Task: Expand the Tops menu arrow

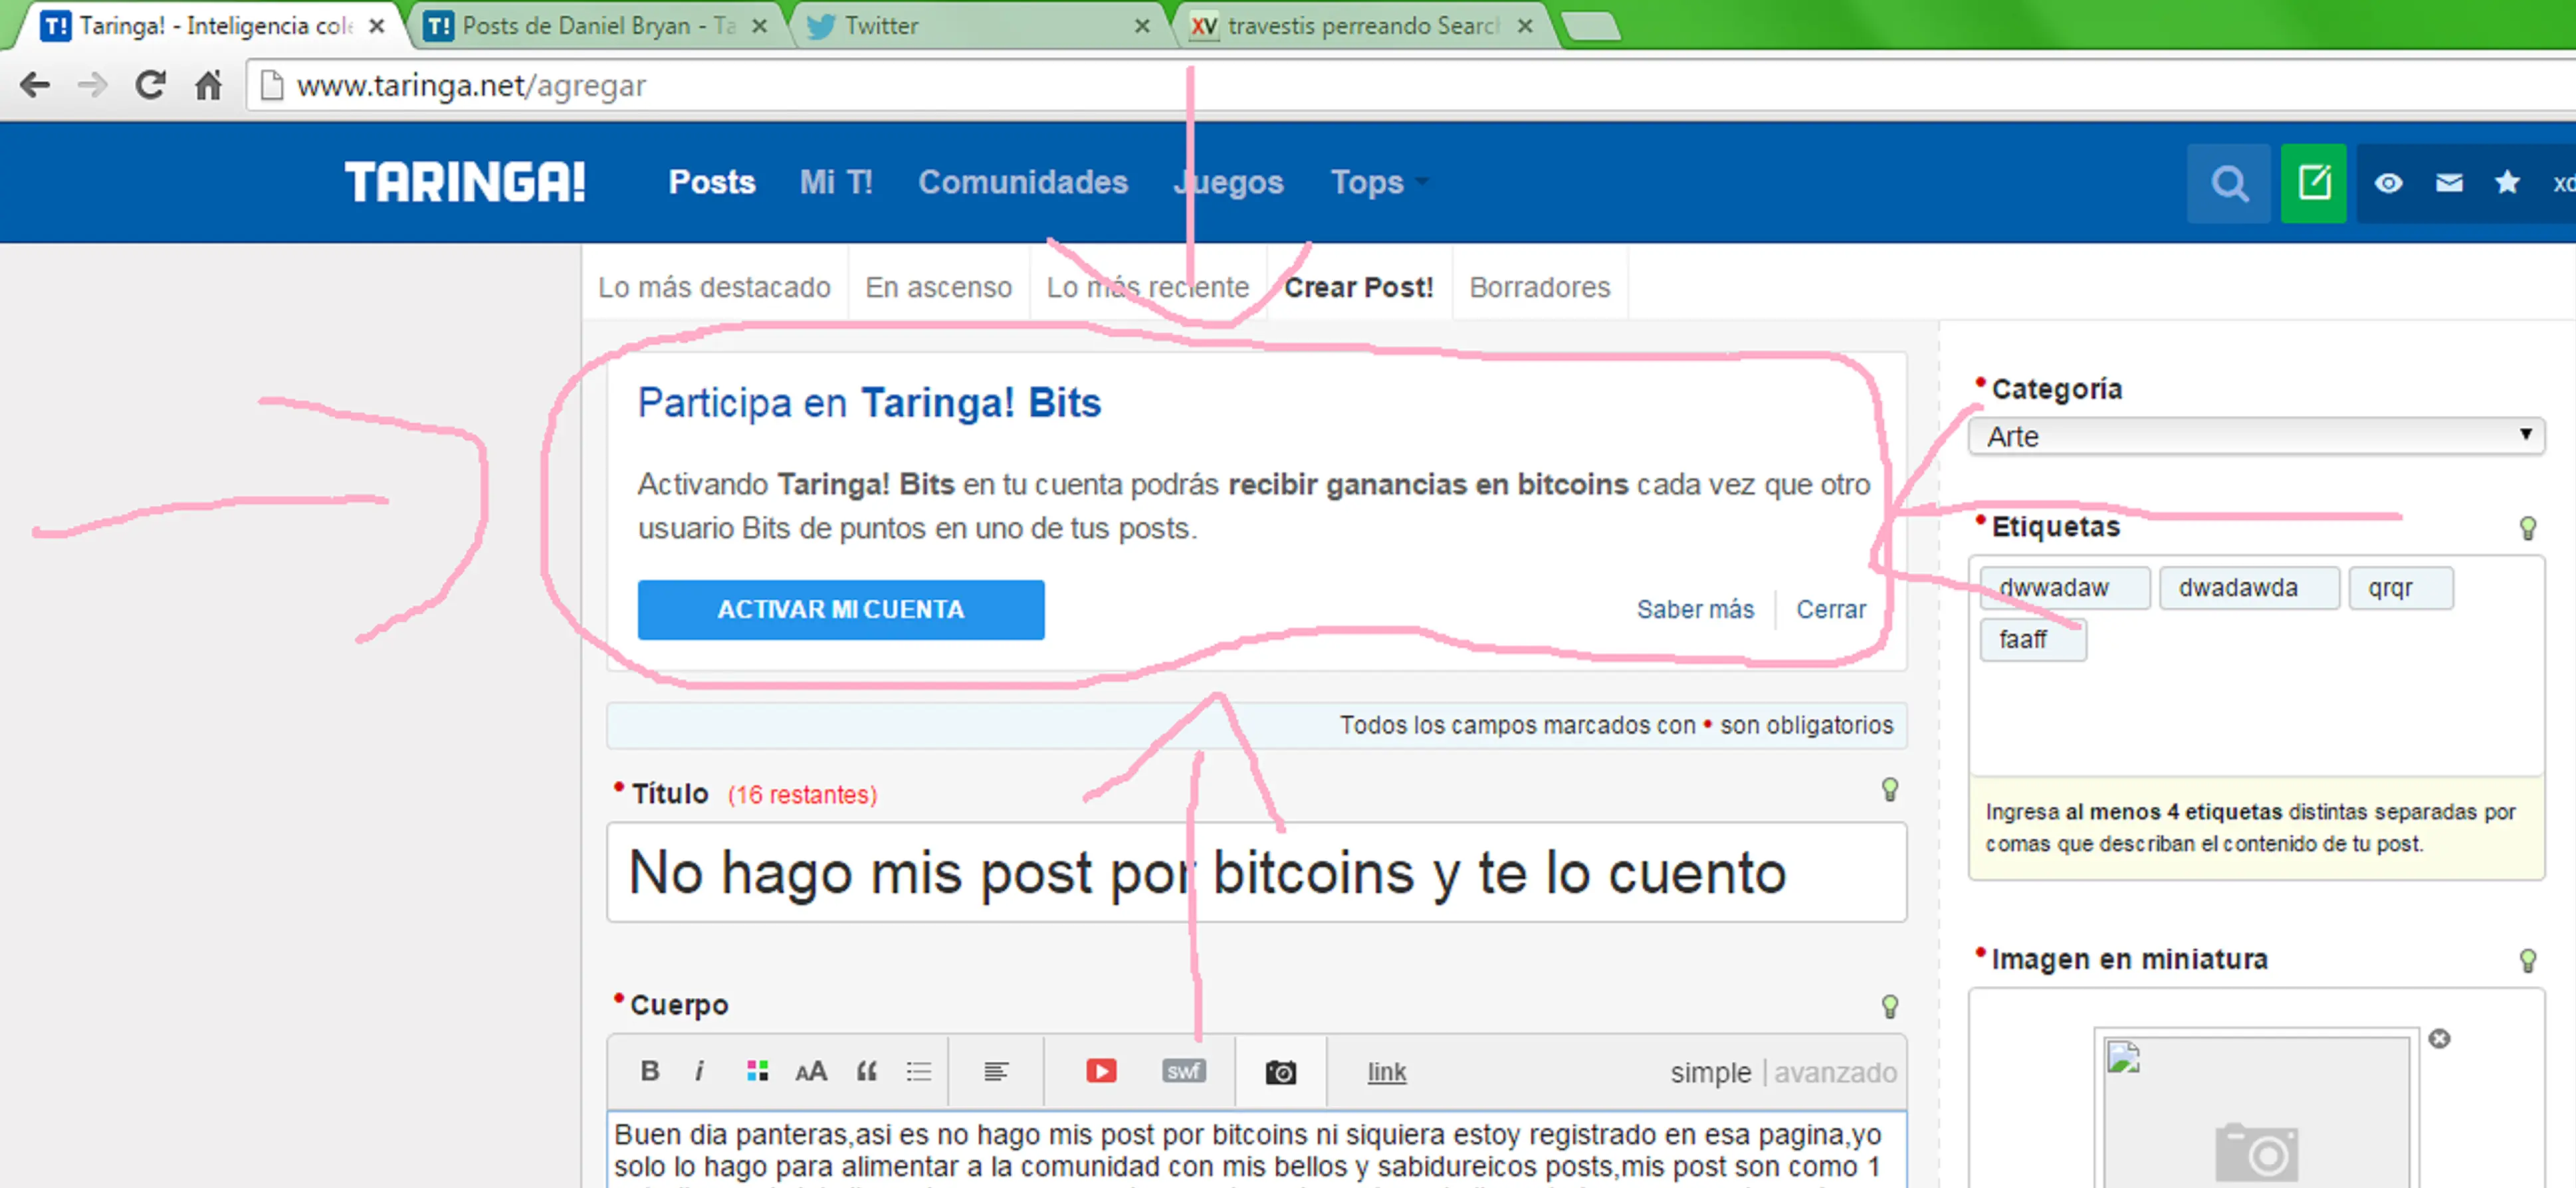Action: point(1422,183)
